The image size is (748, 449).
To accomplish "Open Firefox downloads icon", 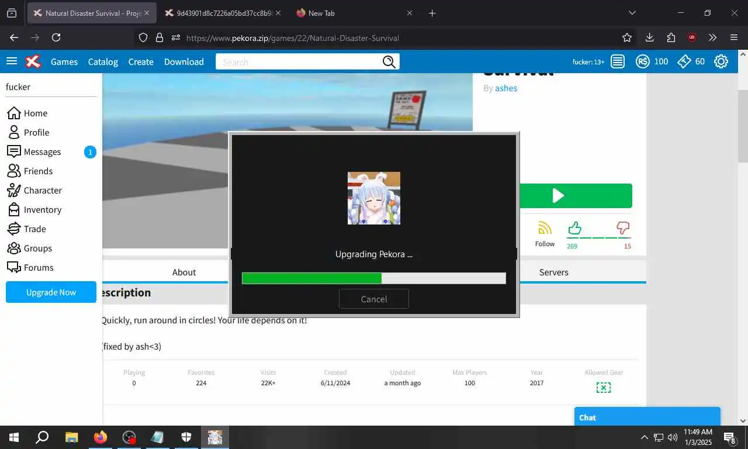I will coord(649,37).
